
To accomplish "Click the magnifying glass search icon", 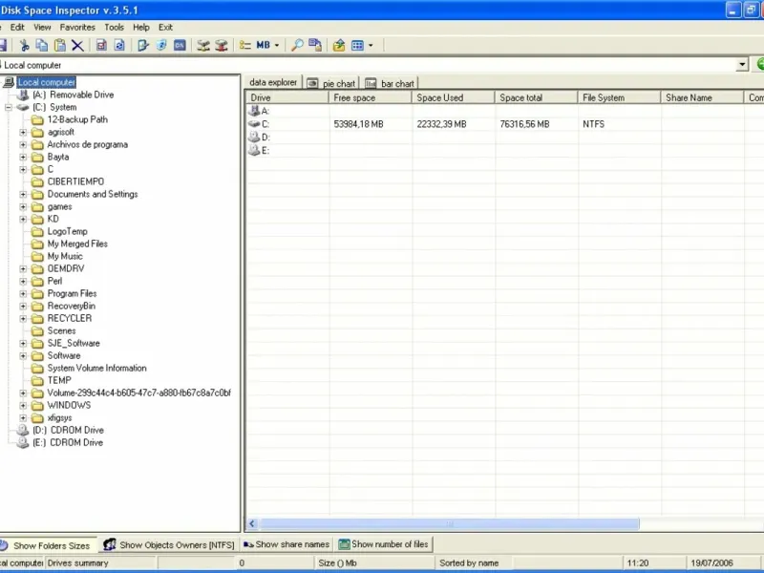I will [297, 45].
